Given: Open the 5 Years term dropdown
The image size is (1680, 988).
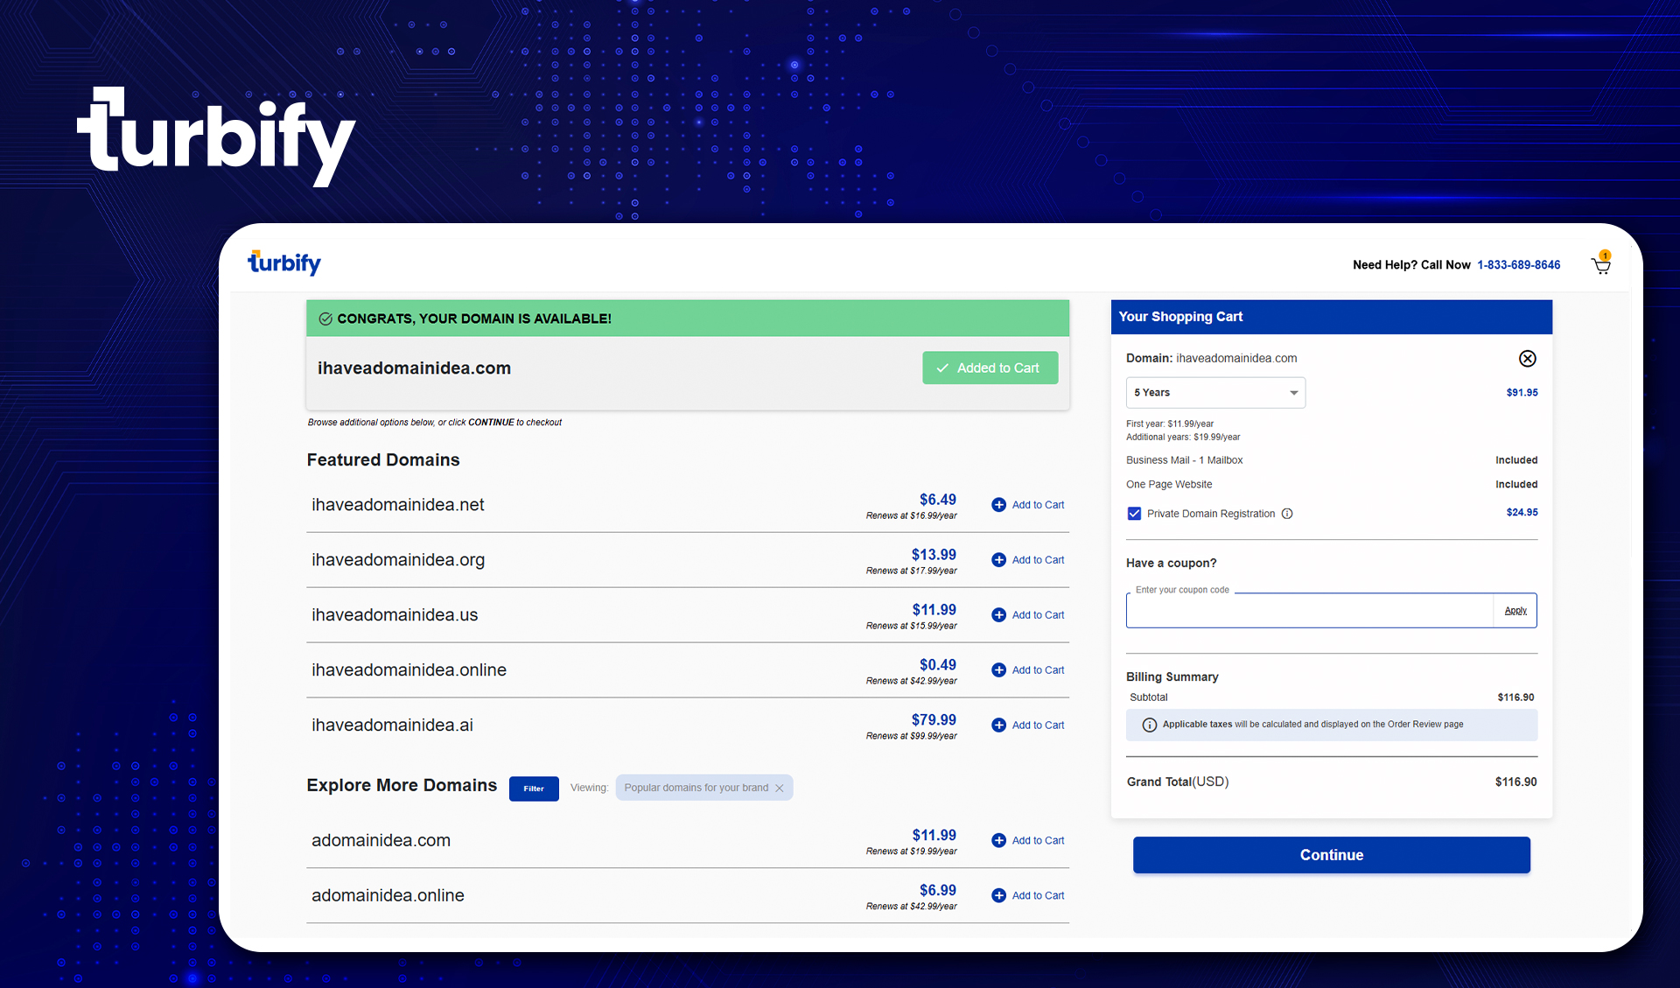Looking at the screenshot, I should [1215, 393].
